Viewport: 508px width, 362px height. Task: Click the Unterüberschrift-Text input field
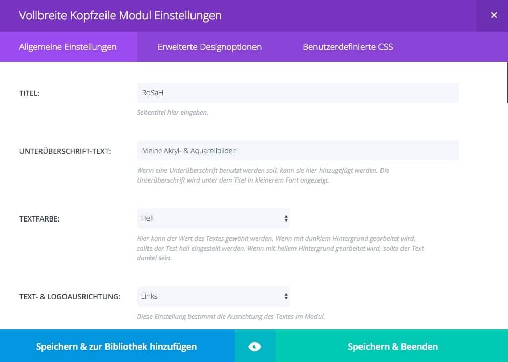pos(298,151)
